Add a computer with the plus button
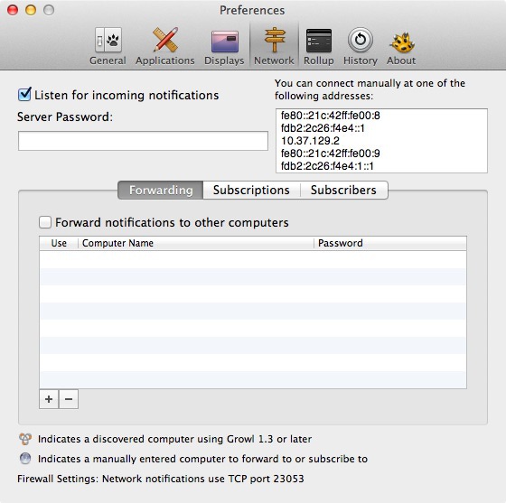The height and width of the screenshot is (503, 506). (x=49, y=399)
